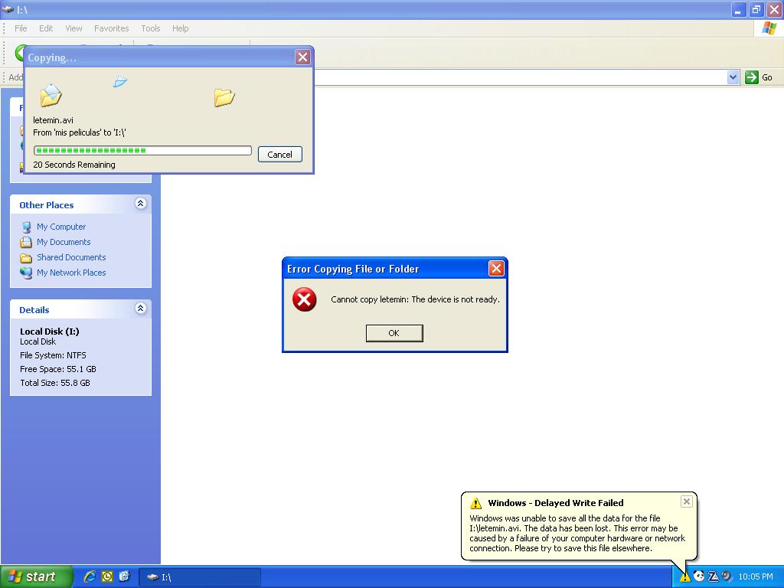Viewport: 784px width, 588px height.
Task: Open the View menu
Action: (73, 28)
